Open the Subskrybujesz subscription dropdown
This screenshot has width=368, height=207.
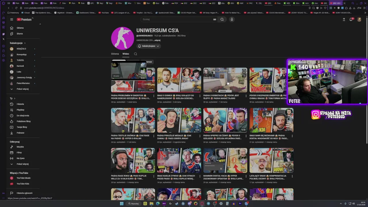coord(148,46)
